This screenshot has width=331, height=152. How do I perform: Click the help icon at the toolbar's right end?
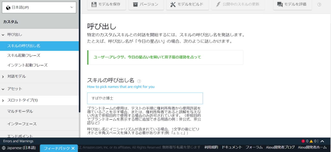319,5
